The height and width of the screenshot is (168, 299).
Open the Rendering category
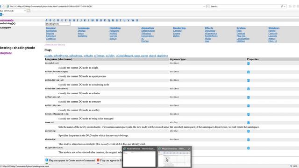coord(179,28)
